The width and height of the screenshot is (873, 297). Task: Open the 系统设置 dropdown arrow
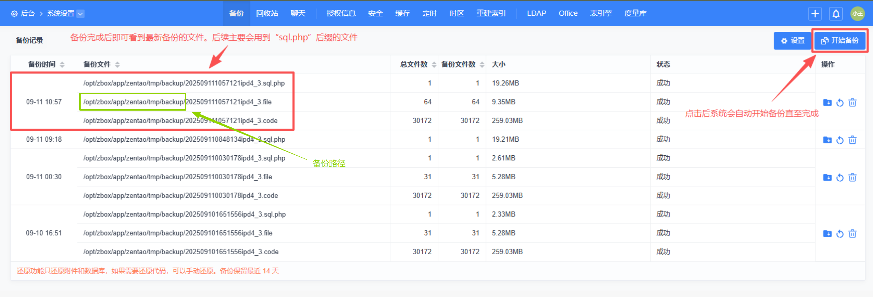tap(81, 14)
